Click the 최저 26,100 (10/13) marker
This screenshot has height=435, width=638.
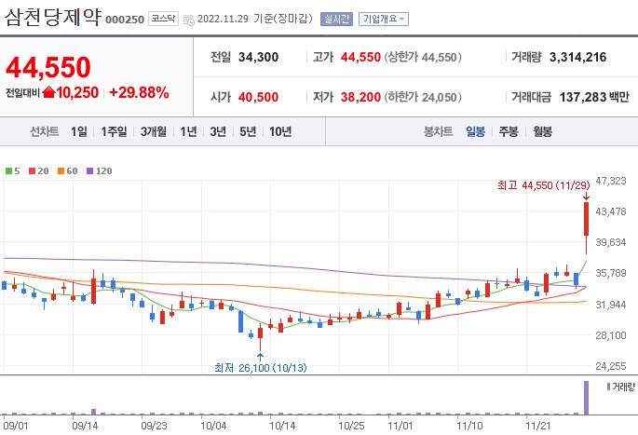[261, 368]
